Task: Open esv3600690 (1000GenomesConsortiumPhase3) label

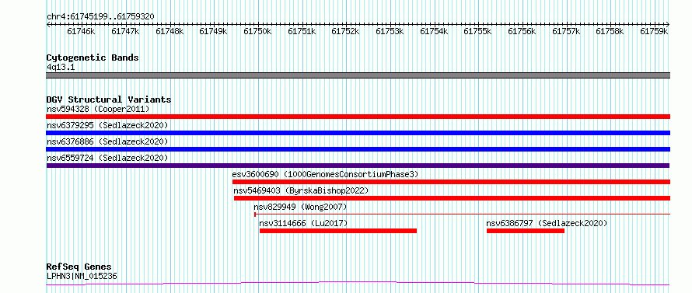Action: point(325,174)
